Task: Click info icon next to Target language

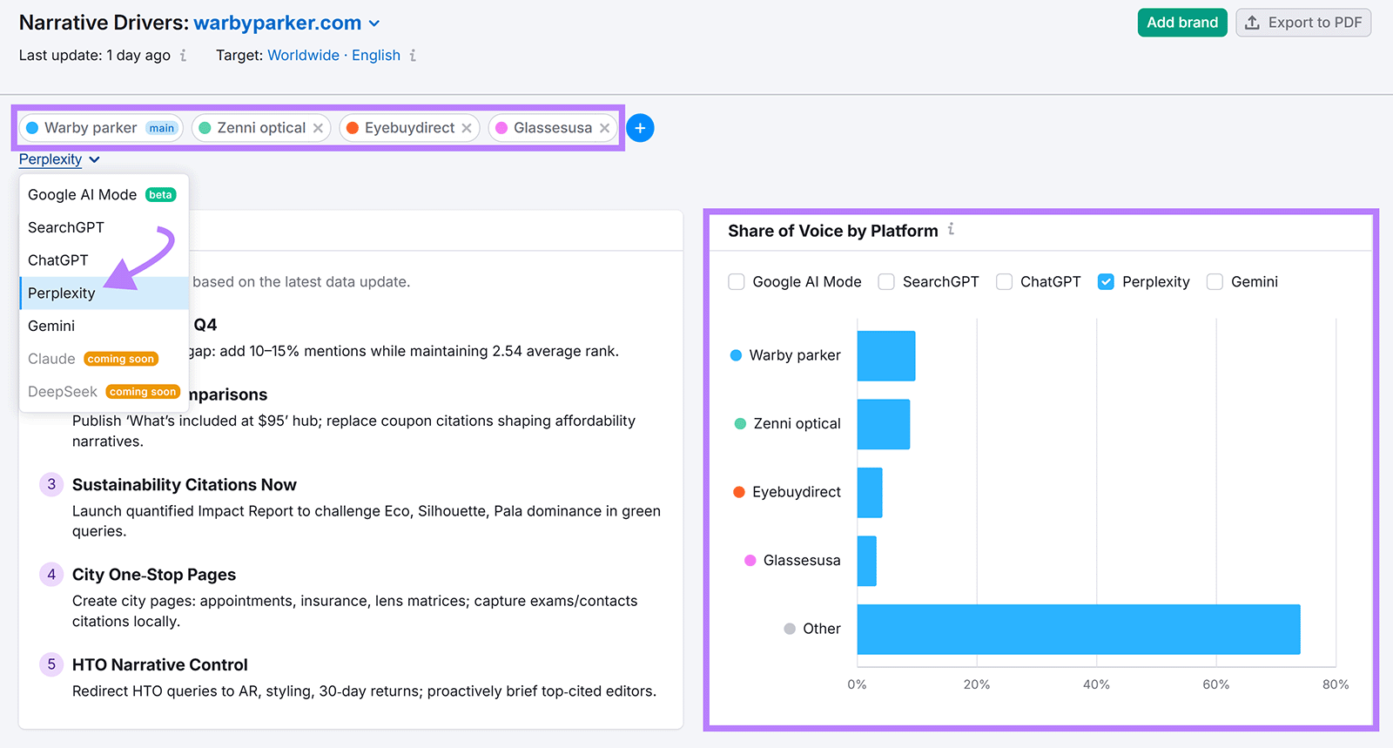Action: 413,56
